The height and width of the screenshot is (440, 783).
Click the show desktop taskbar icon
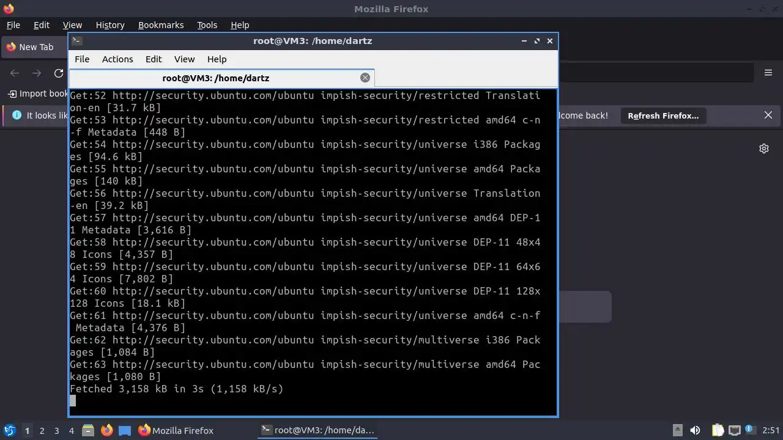click(x=125, y=430)
